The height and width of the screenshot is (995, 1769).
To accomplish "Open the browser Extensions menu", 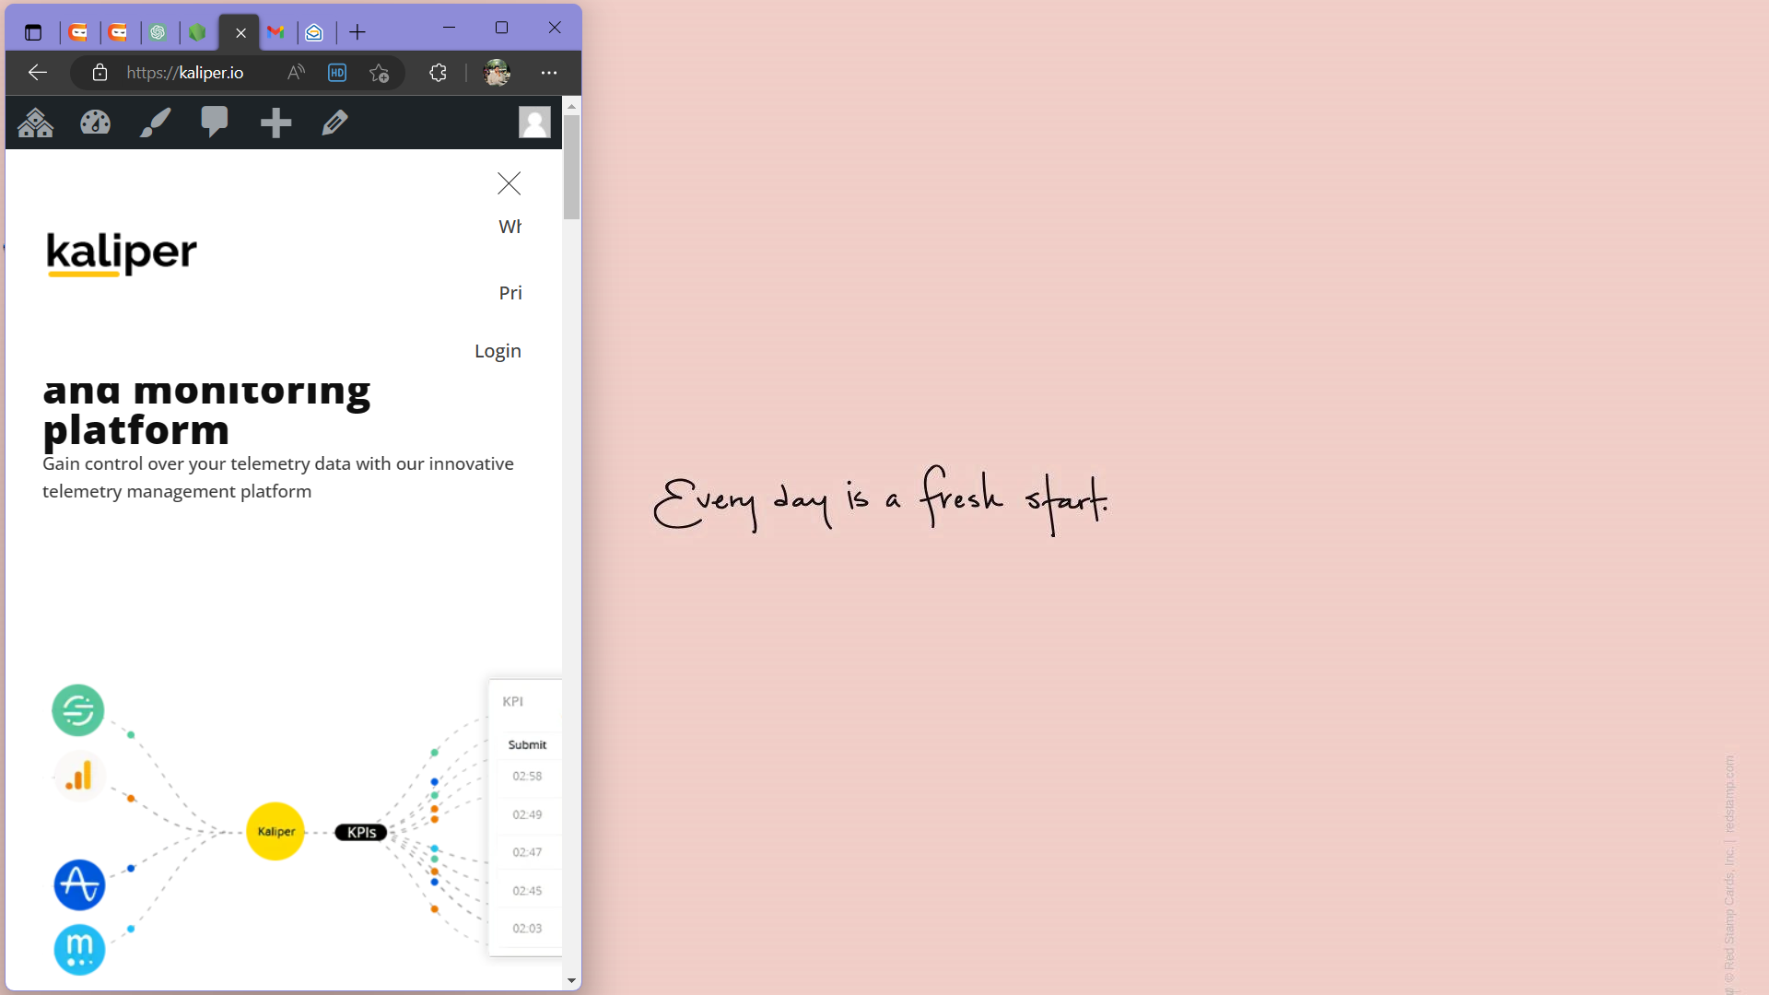I will (438, 73).
